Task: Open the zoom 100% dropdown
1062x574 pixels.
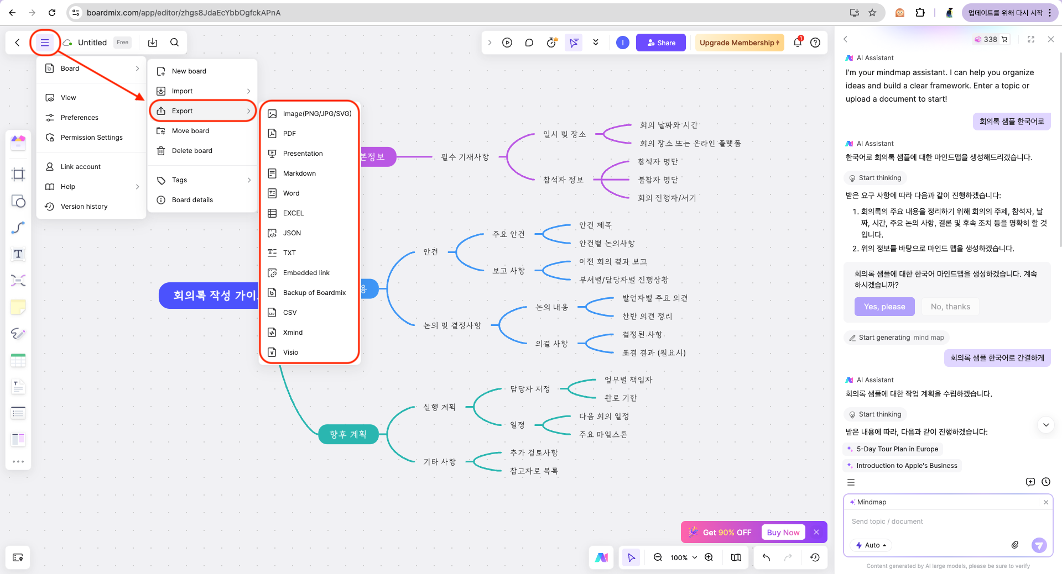Action: coord(683,557)
